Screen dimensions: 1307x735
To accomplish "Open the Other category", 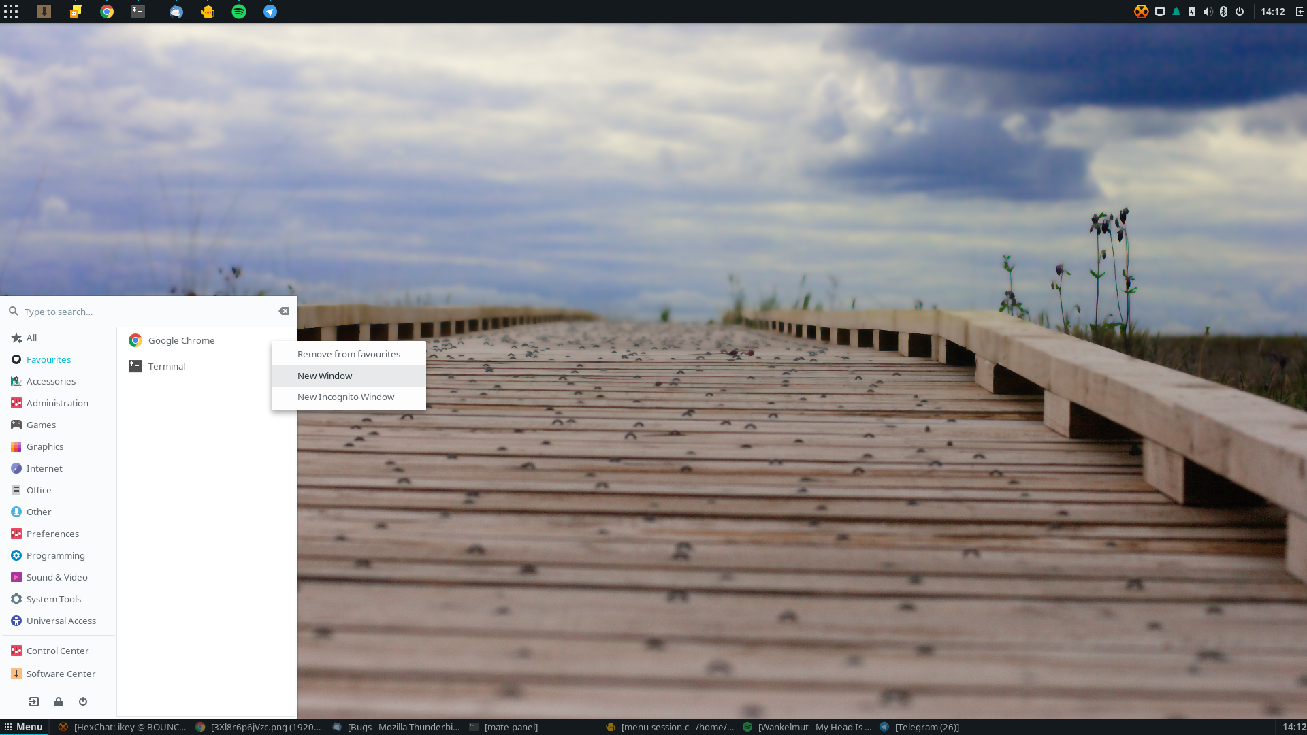I will pyautogui.click(x=59, y=512).
